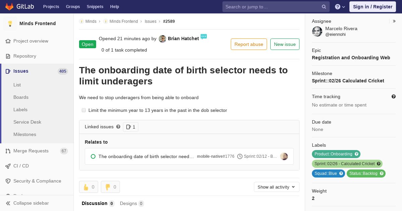402x211 pixels.
Task: Click the thumbs down reaction button
Action: [x=110, y=187]
